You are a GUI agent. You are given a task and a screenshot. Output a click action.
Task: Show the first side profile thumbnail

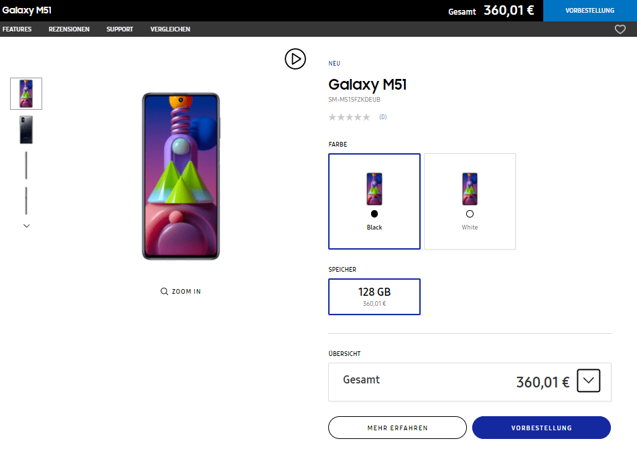(x=26, y=165)
